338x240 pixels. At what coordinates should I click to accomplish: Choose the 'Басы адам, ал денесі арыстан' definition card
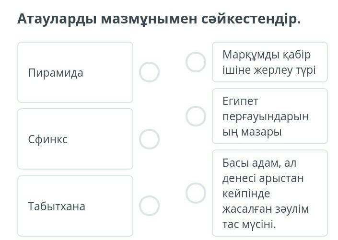[270, 193]
